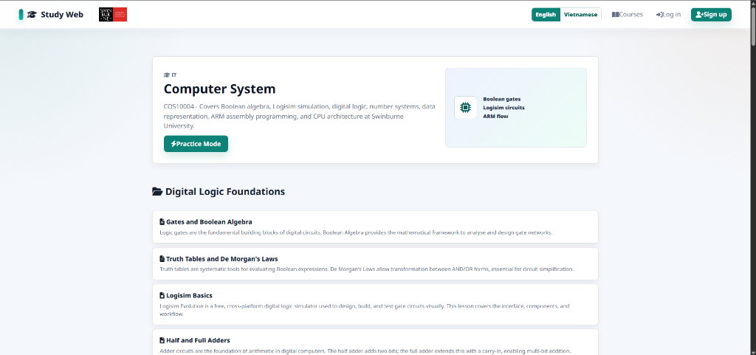The width and height of the screenshot is (756, 355).
Task: Click the graduation cap icon next to IT
Action: pos(167,75)
